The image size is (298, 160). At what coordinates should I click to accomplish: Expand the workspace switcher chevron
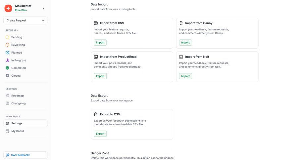43,8
